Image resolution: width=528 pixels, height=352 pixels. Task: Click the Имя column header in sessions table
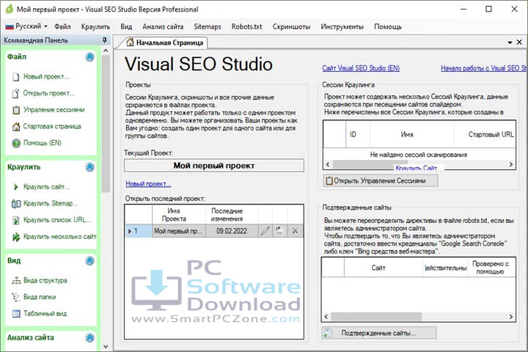[412, 134]
